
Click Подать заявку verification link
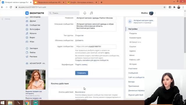(81, 65)
